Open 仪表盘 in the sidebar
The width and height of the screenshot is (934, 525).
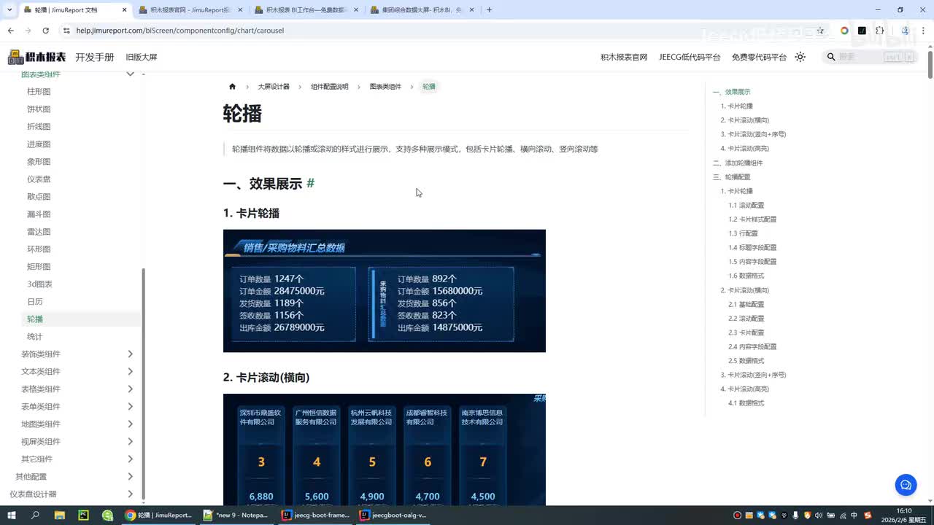[x=39, y=179]
